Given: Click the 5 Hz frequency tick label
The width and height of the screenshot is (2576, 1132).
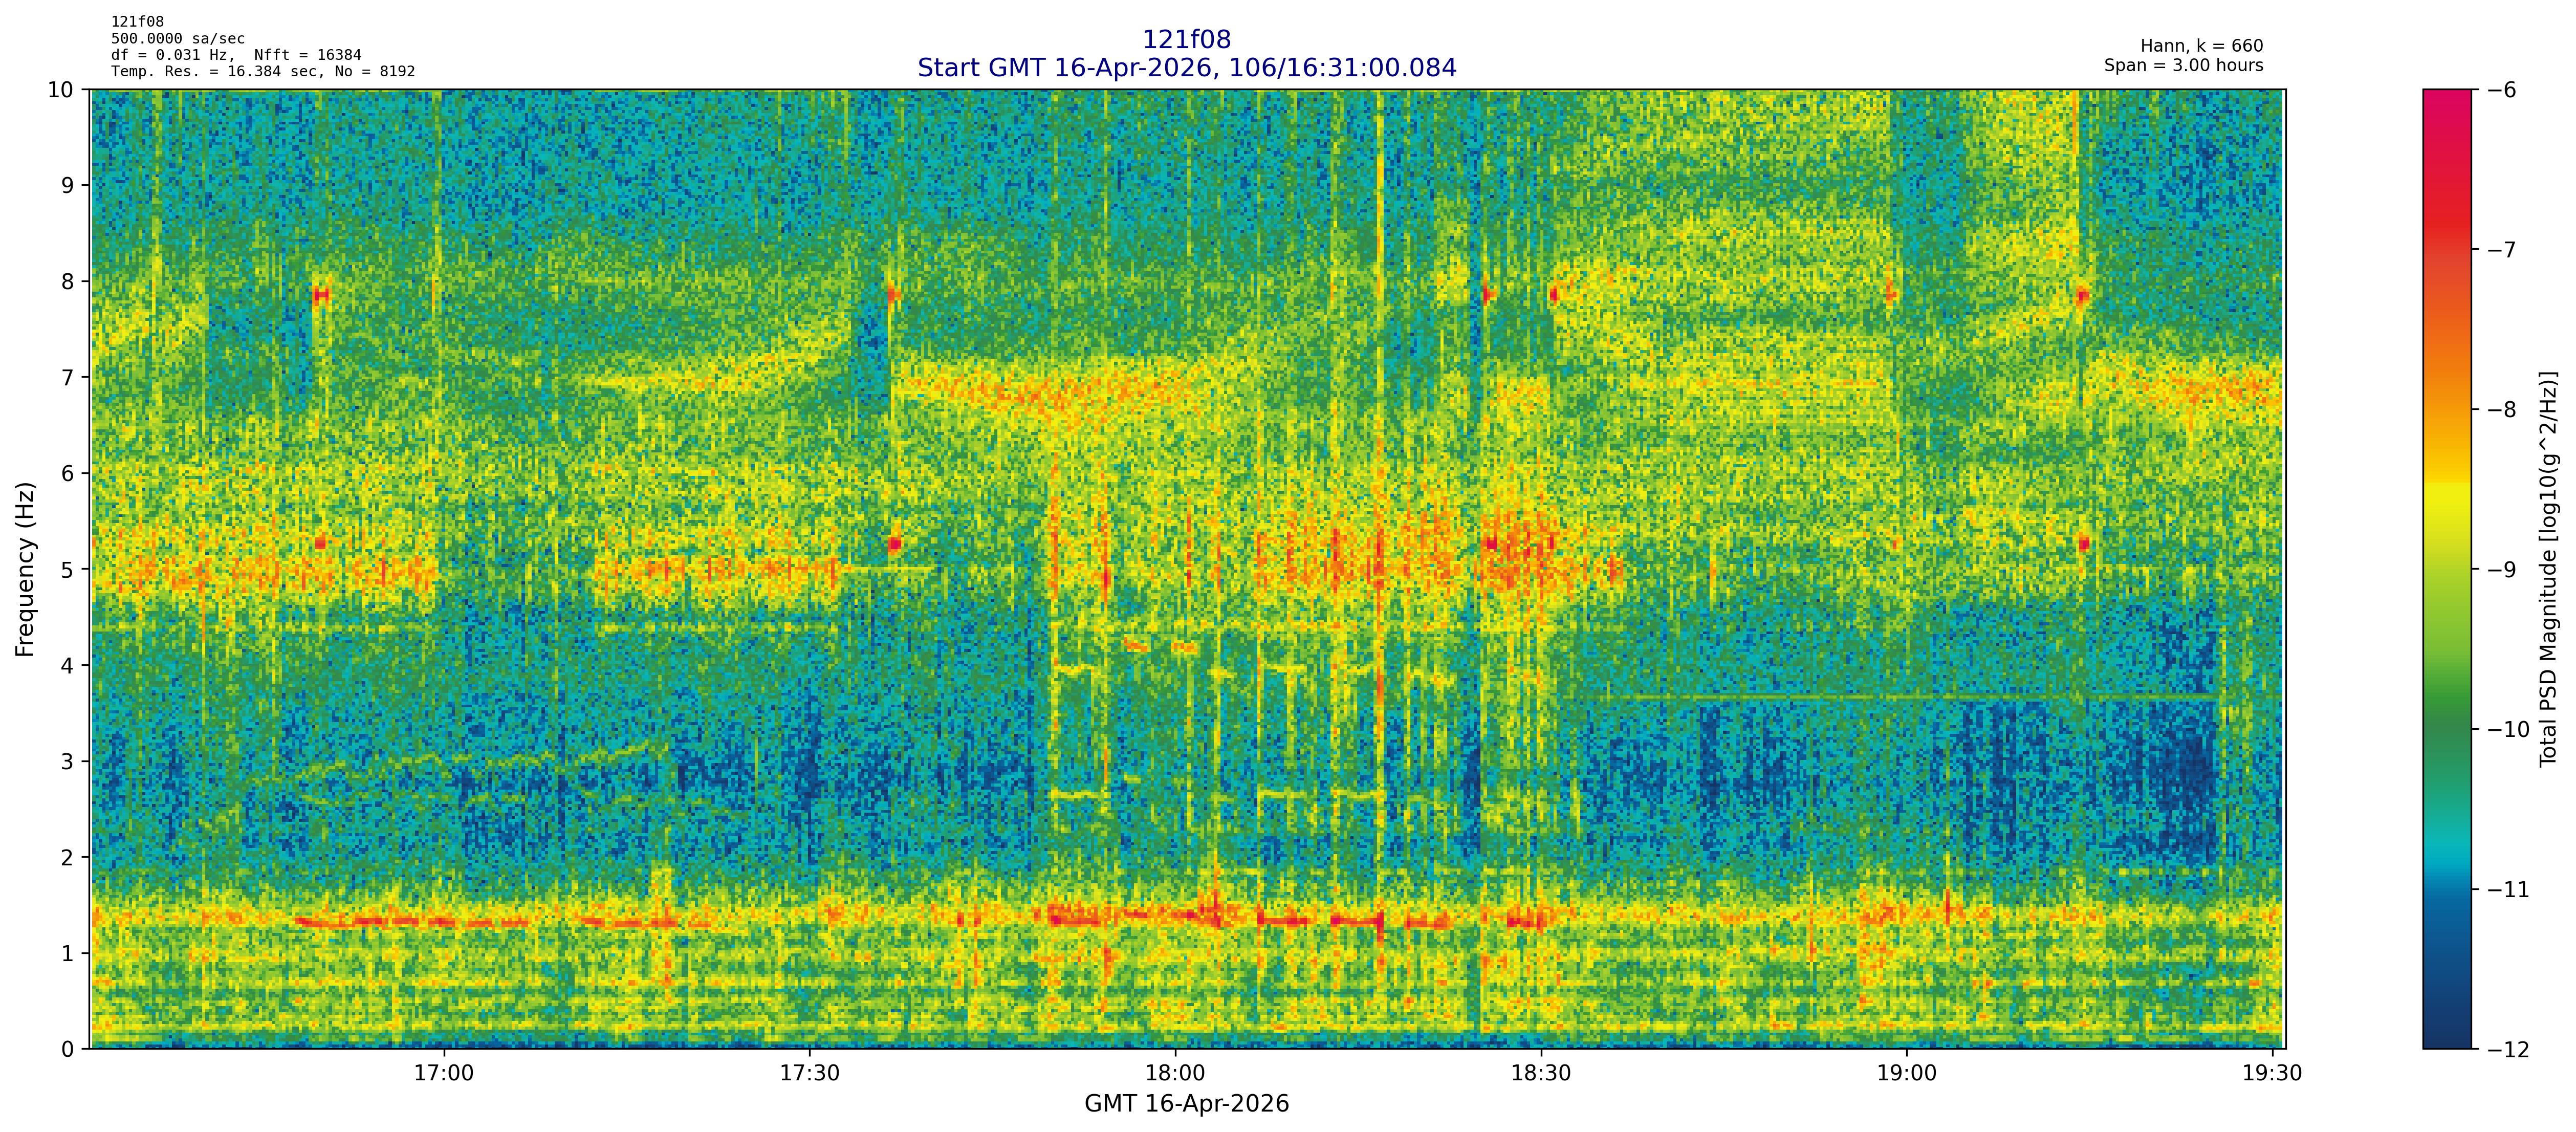Looking at the screenshot, I should pyautogui.click(x=67, y=570).
